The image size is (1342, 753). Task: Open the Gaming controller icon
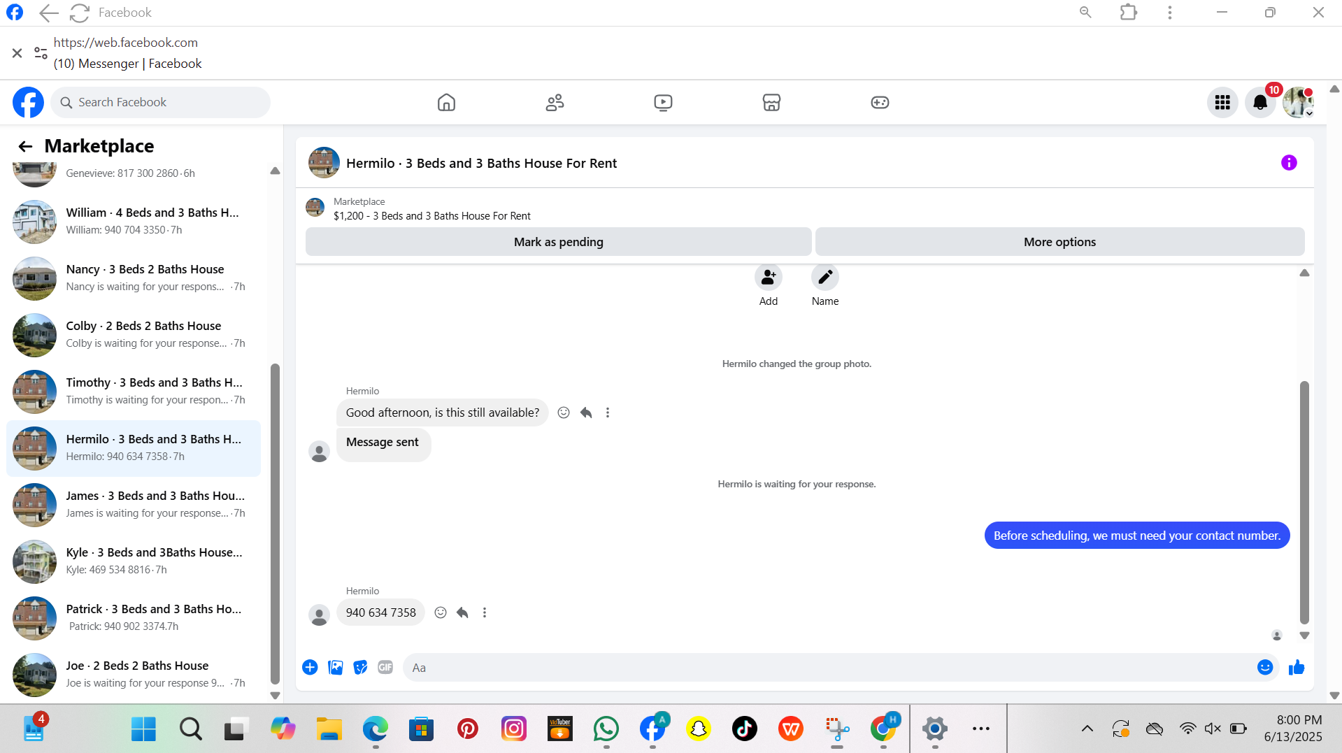[880, 103]
